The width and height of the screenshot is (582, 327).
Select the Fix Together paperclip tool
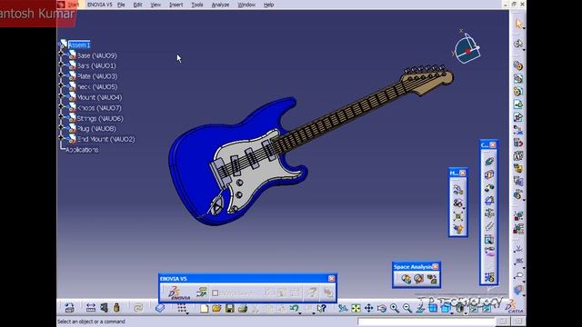click(x=489, y=226)
